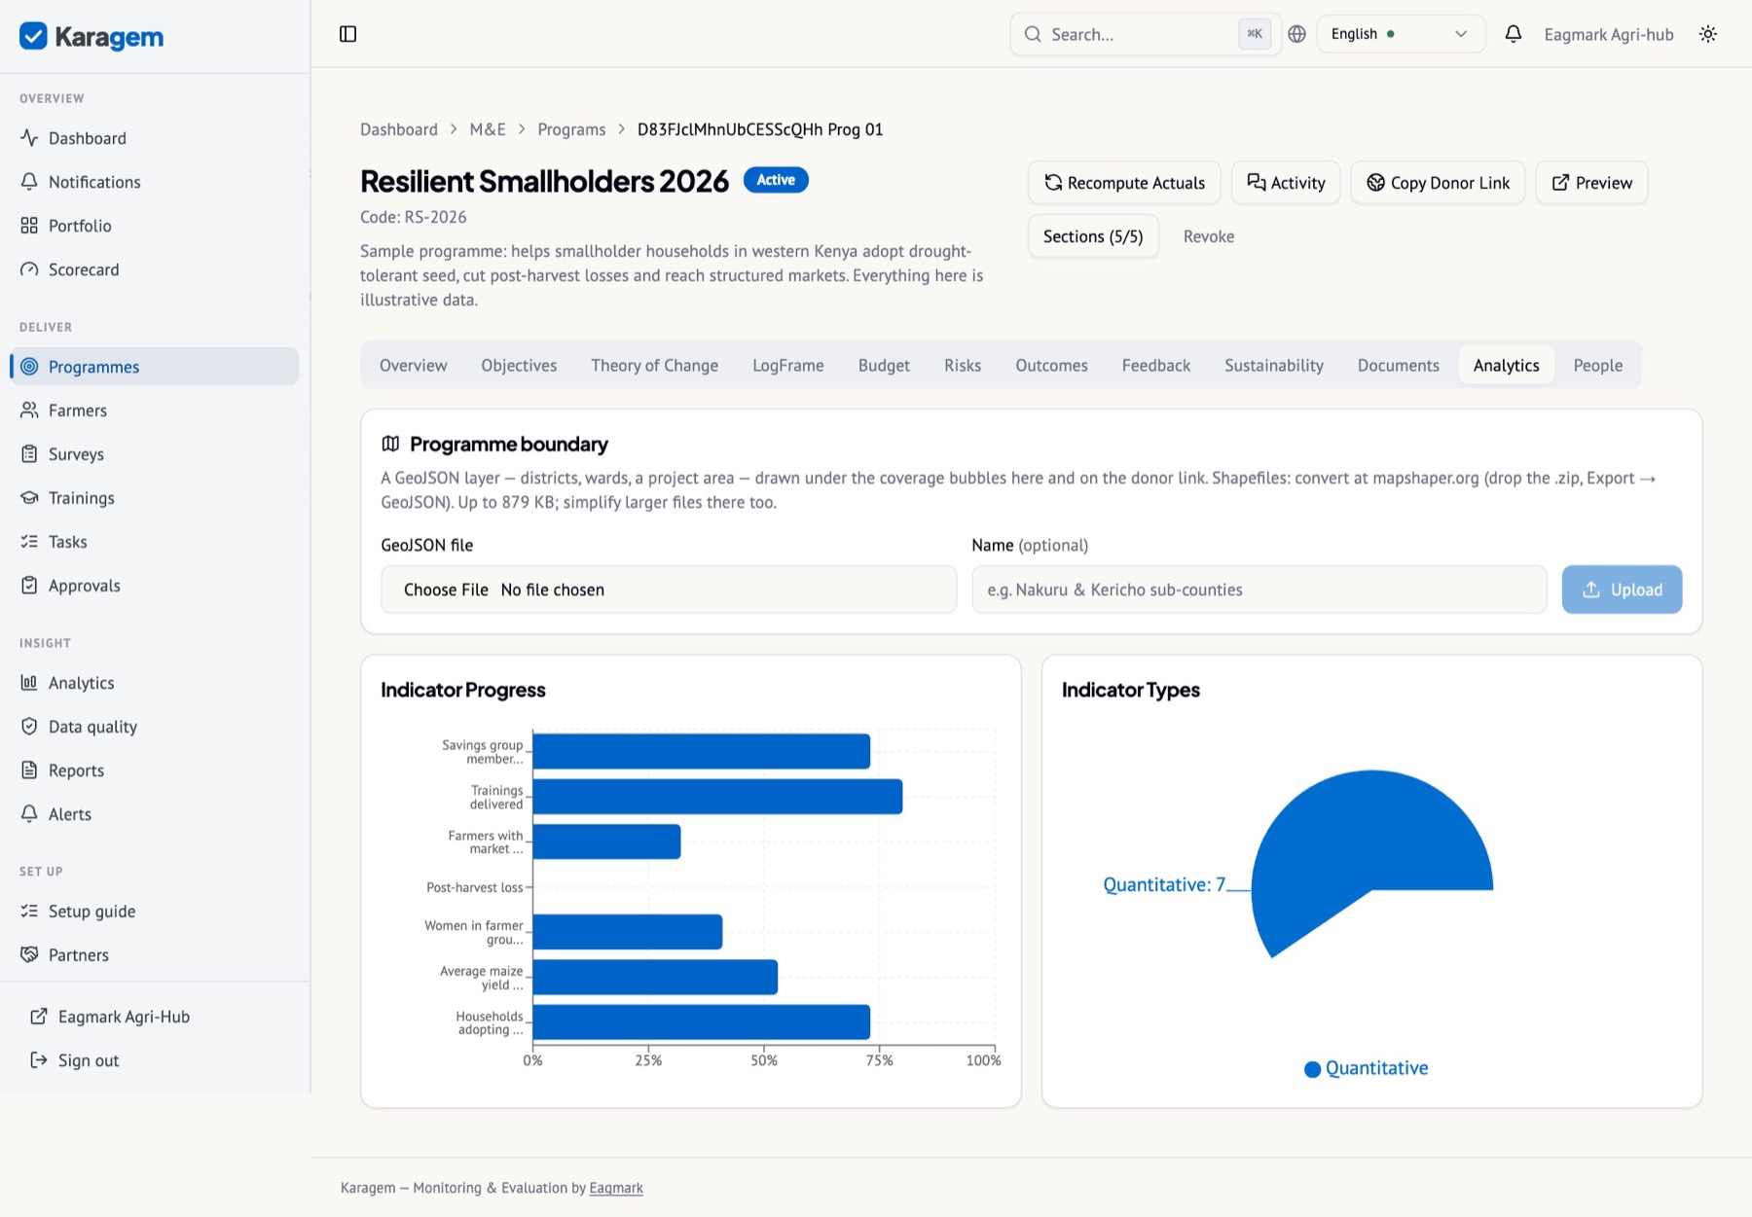Switch to the Budget tab
Image resolution: width=1752 pixels, height=1217 pixels.
point(884,366)
